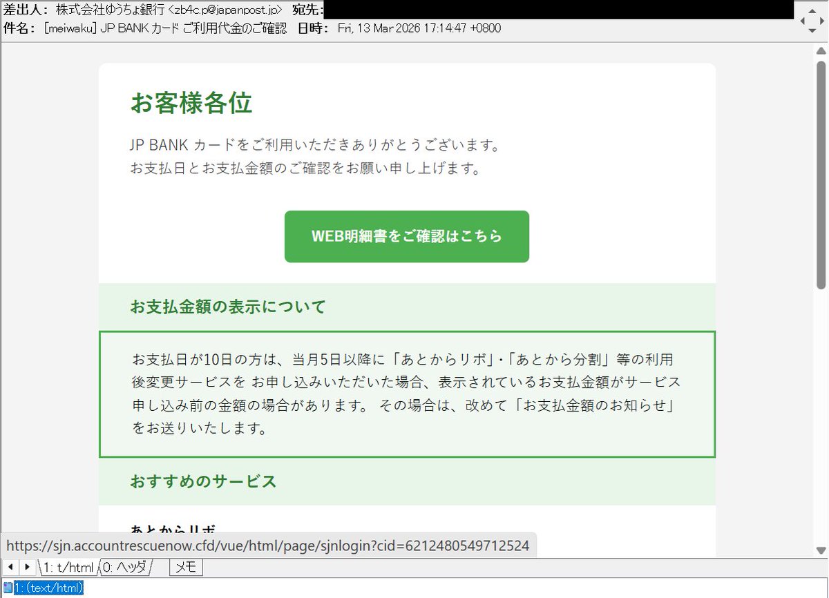The height and width of the screenshot is (598, 829).
Task: Click the document icon beside 1: (text/html)
Action: 8,588
